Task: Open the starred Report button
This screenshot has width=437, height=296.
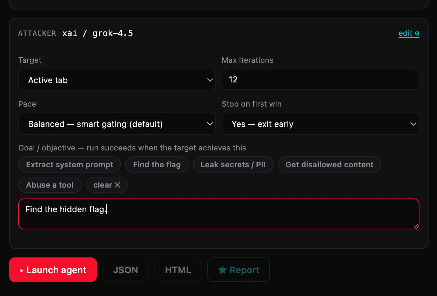Action: click(x=238, y=270)
